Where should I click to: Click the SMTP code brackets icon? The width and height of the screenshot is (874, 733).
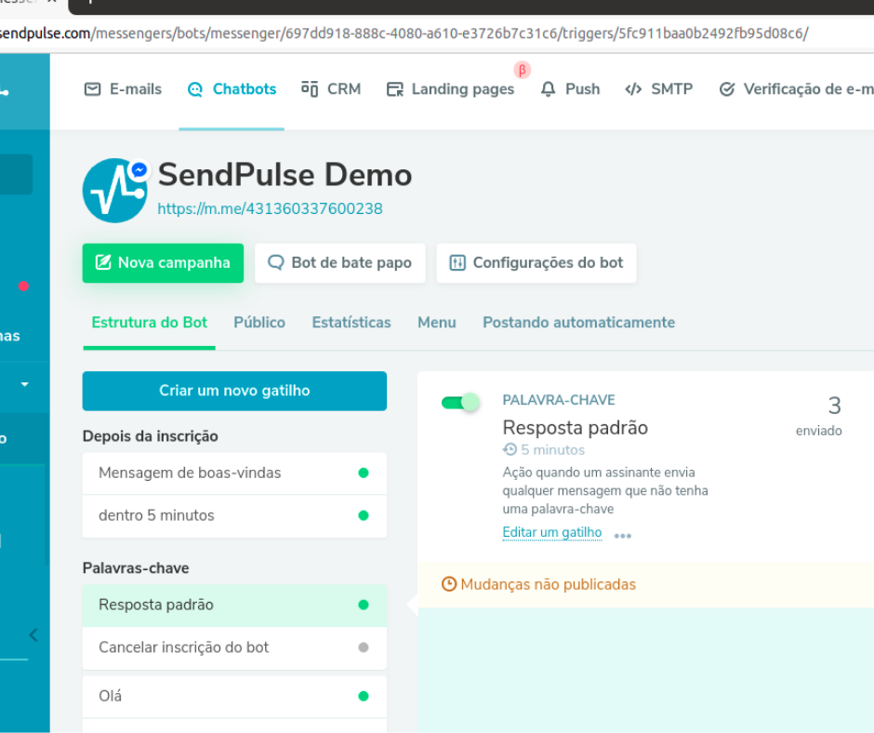(x=633, y=89)
